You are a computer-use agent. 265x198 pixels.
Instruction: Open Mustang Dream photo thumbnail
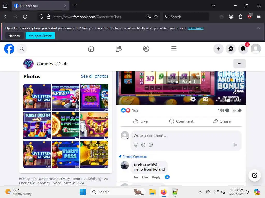[94, 126]
